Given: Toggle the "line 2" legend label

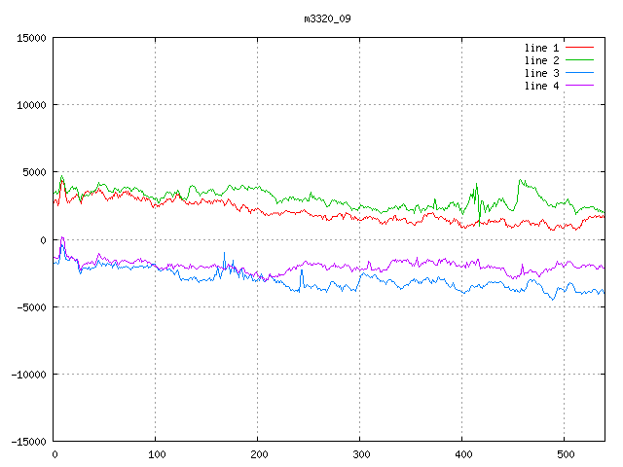Looking at the screenshot, I should click(x=541, y=60).
